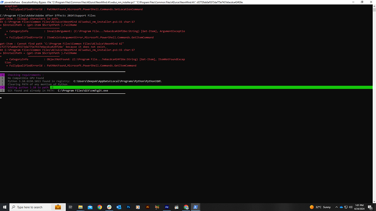Viewport: 376px width, 211px height.
Task: Open Adobe After Effects from the taskbar
Action: (166, 207)
